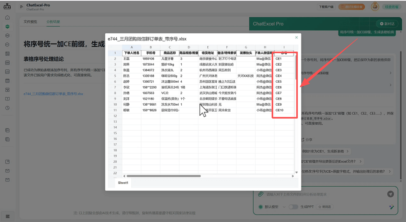Click the chart analysis icon in sidebar
Screen dimensions: 406x222
(x=7, y=72)
